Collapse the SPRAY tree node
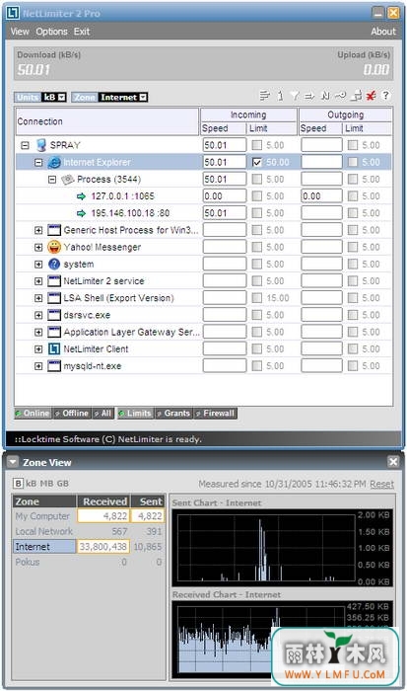This screenshot has height=691, width=407. pyautogui.click(x=25, y=145)
